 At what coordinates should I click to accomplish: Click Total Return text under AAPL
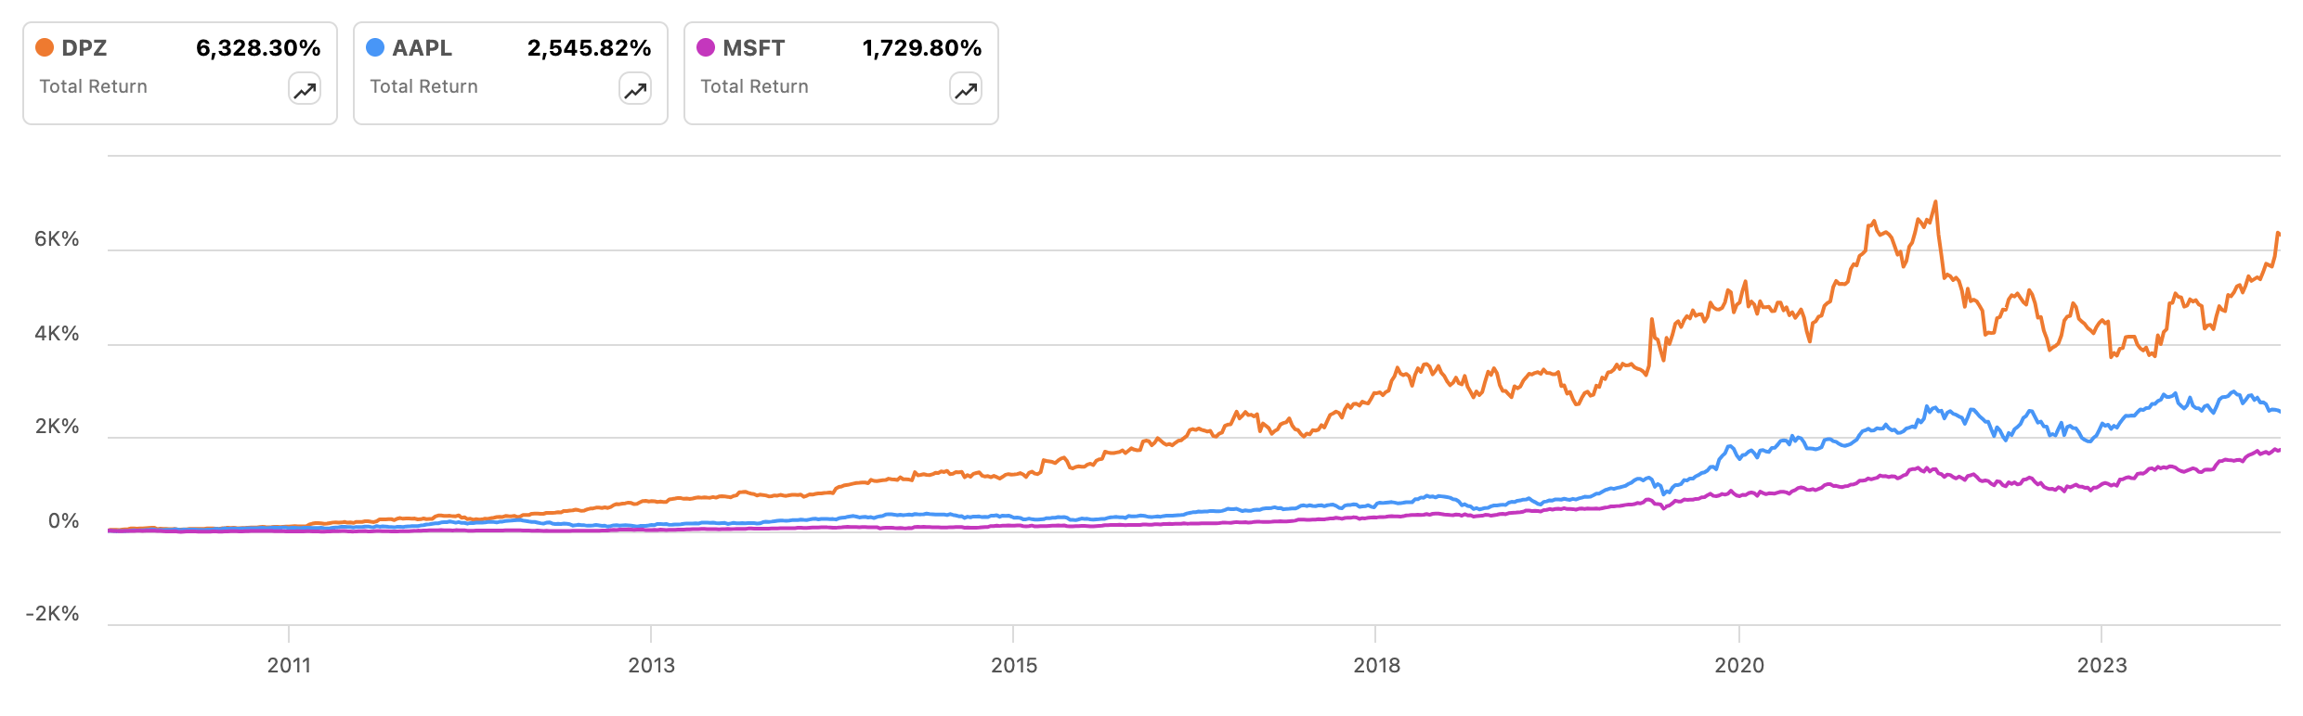click(x=423, y=86)
